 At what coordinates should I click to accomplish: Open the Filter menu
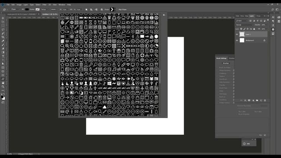tap(44, 5)
